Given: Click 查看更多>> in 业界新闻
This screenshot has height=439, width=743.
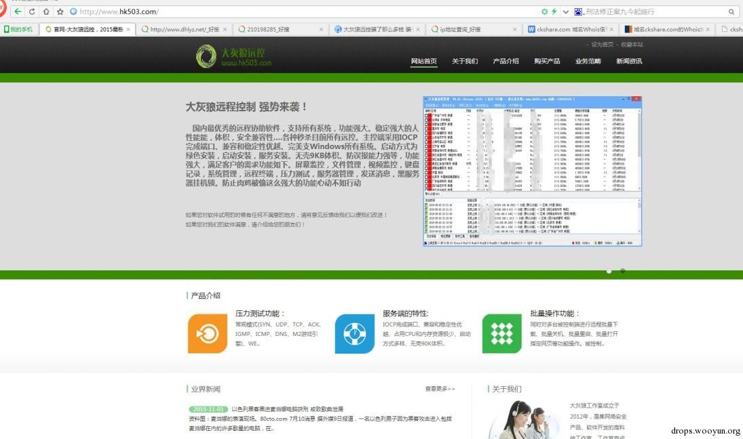Looking at the screenshot, I should click(440, 389).
